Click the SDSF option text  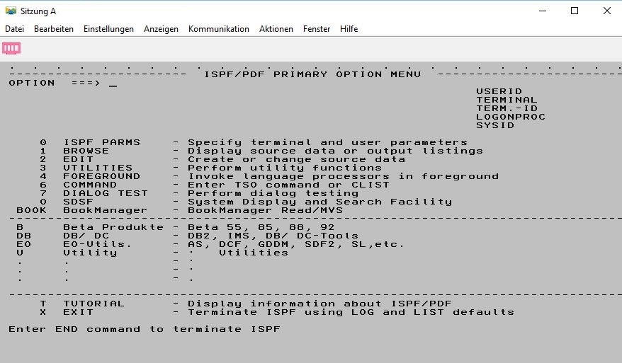79,202
